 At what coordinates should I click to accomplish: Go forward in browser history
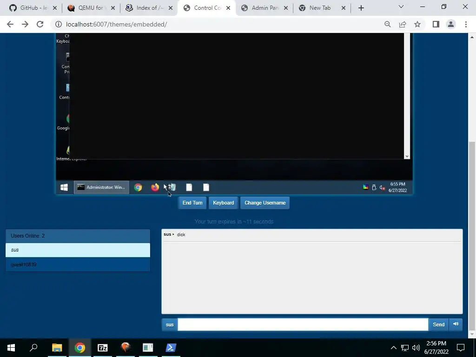tap(25, 24)
